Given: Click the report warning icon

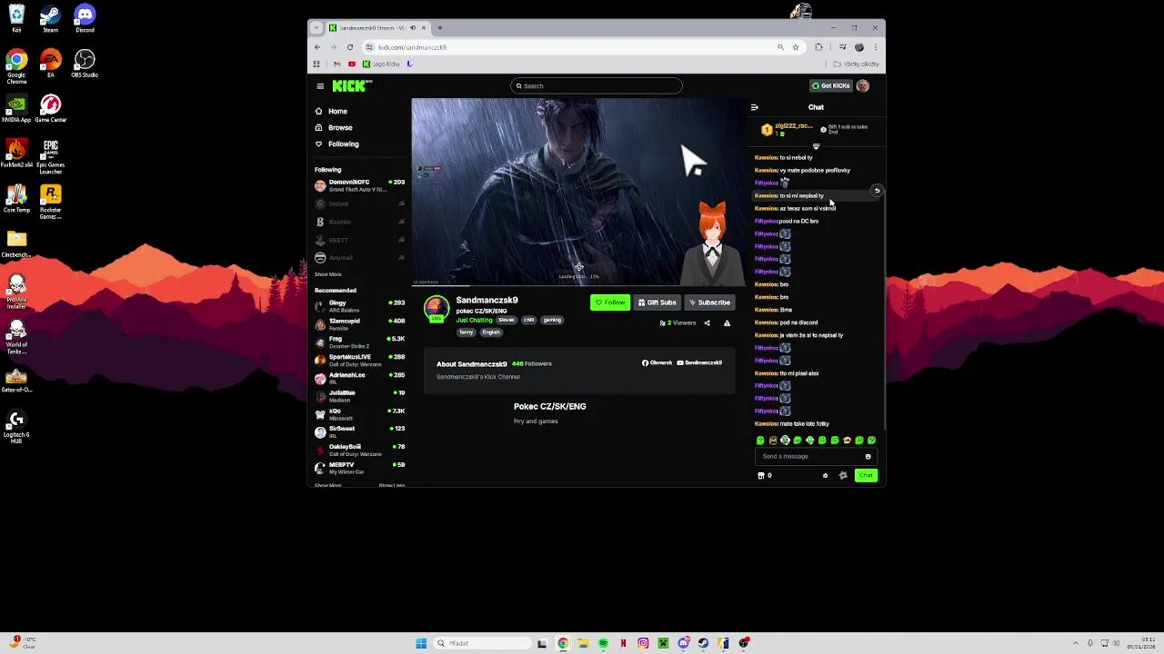Looking at the screenshot, I should tap(727, 323).
